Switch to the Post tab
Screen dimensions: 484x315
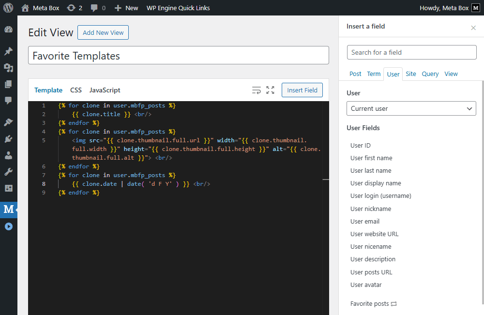tap(355, 74)
